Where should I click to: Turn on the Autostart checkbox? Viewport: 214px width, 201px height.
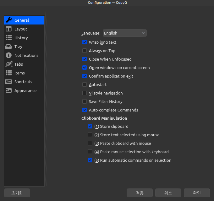pos(85,84)
